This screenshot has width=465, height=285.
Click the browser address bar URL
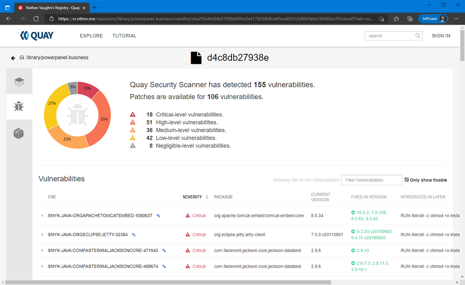pyautogui.click(x=216, y=19)
